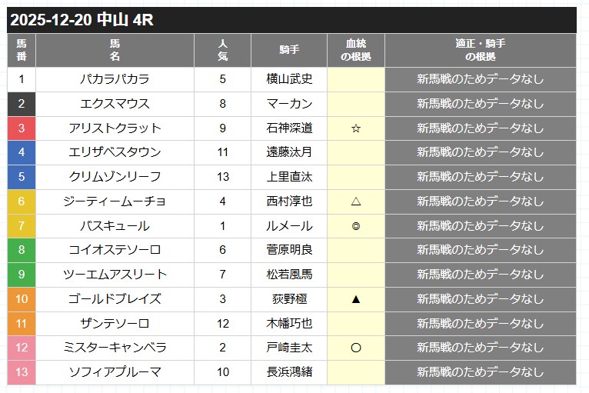This screenshot has width=589, height=393.
Task: Click the 馬名 column header
Action: 115,50
